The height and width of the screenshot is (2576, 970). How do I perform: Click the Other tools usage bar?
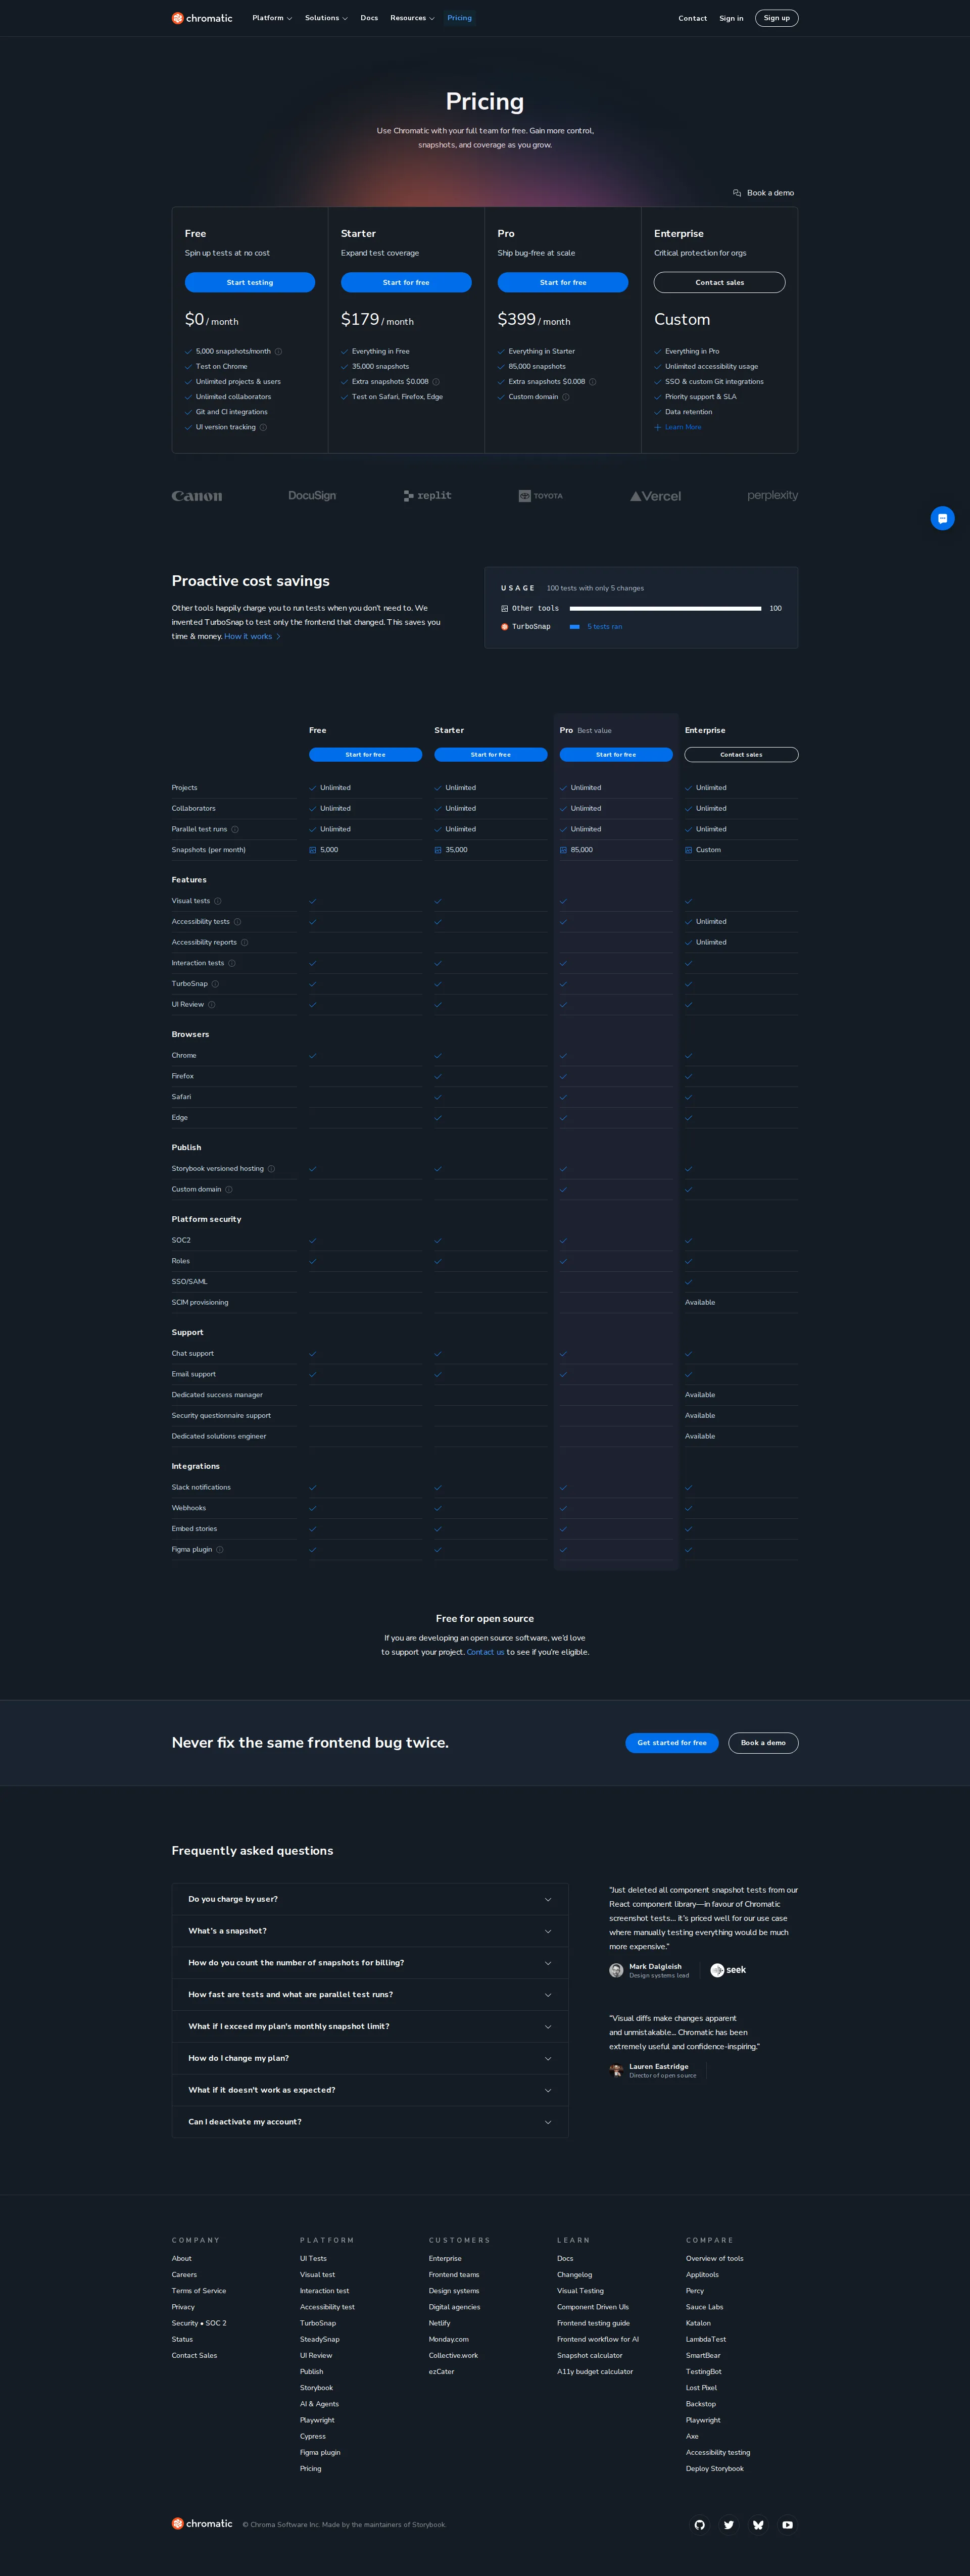tap(665, 608)
